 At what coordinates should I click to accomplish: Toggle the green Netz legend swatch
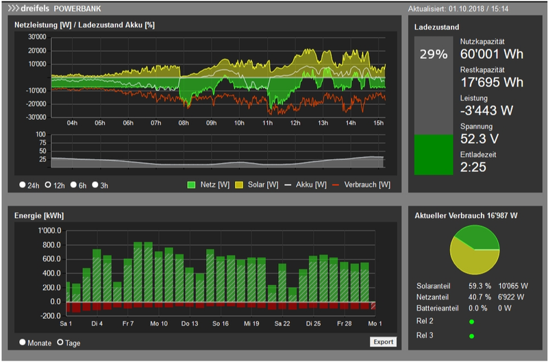[x=192, y=185]
